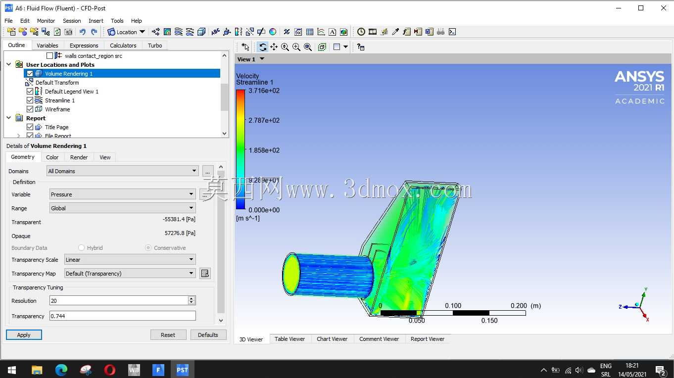
Task: Switch to the Color tab
Action: pyautogui.click(x=52, y=157)
